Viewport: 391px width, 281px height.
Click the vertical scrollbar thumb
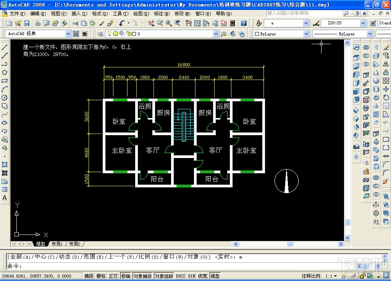[347, 222]
